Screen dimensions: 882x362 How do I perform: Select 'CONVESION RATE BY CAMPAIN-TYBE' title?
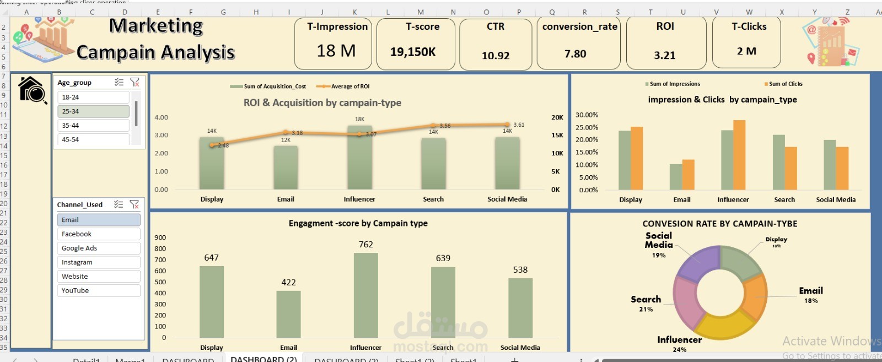(x=720, y=224)
